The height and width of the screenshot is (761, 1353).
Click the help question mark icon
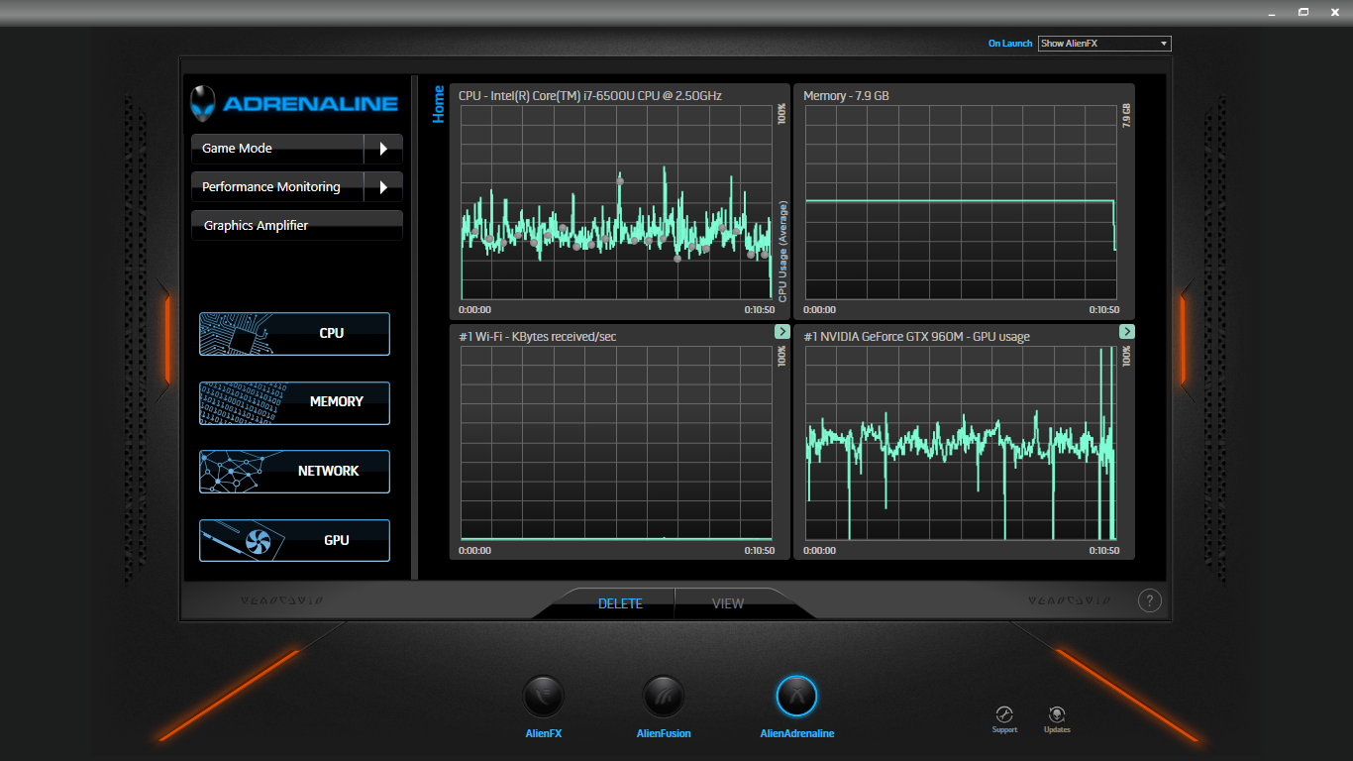[x=1149, y=600]
